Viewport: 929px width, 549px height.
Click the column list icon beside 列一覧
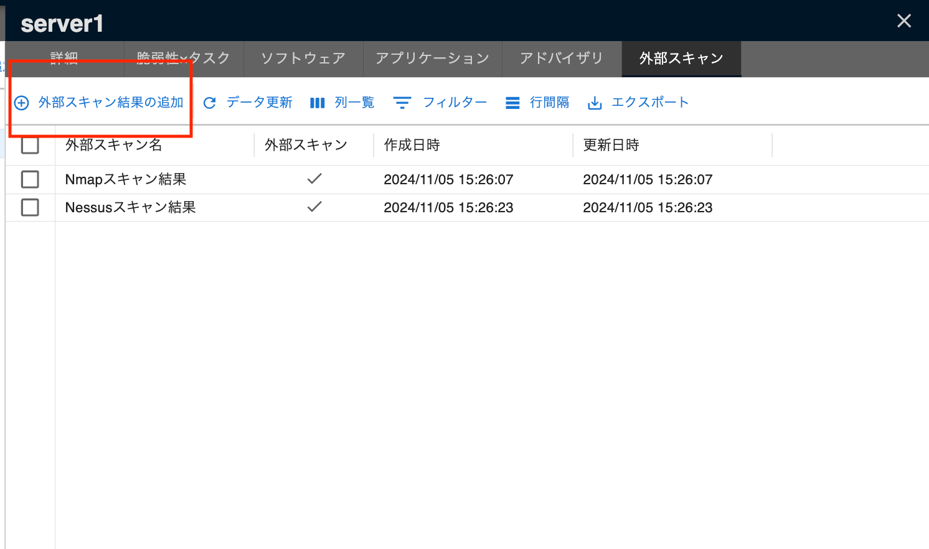[317, 102]
